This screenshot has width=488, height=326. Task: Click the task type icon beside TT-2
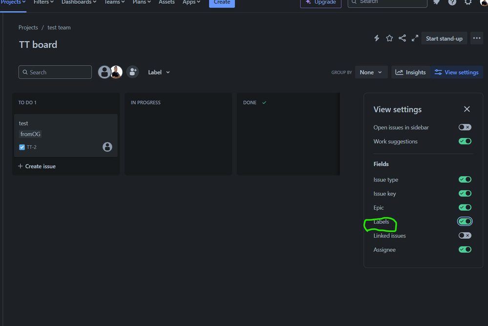click(22, 147)
